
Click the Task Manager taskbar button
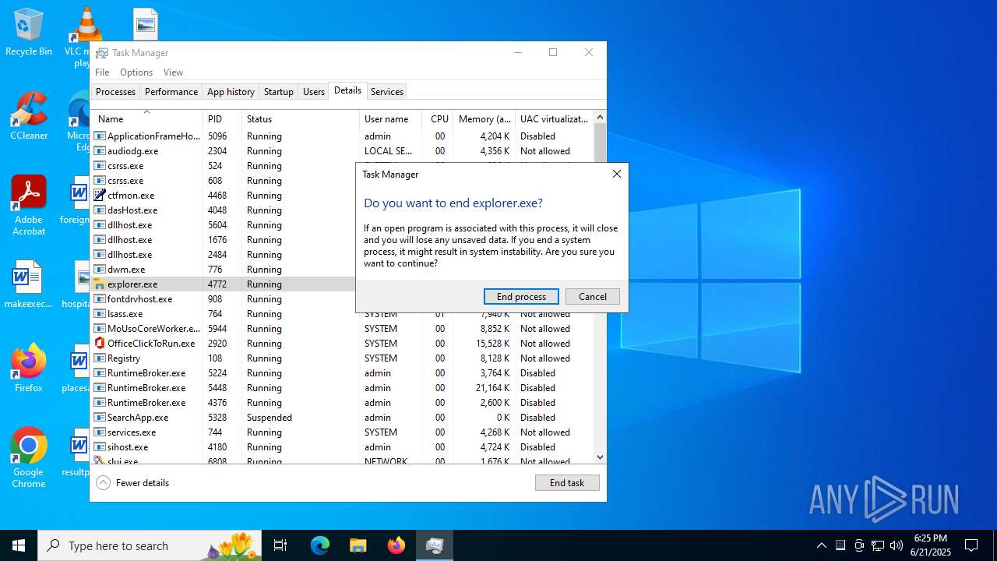(x=435, y=545)
